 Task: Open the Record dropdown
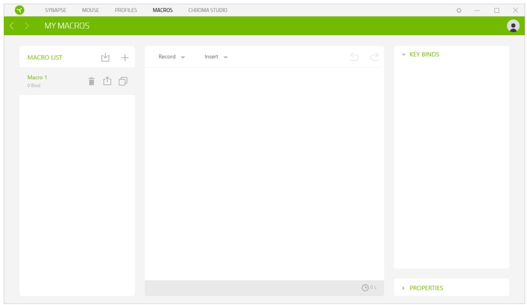(172, 57)
